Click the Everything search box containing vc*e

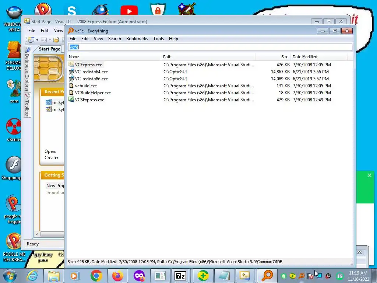point(210,47)
